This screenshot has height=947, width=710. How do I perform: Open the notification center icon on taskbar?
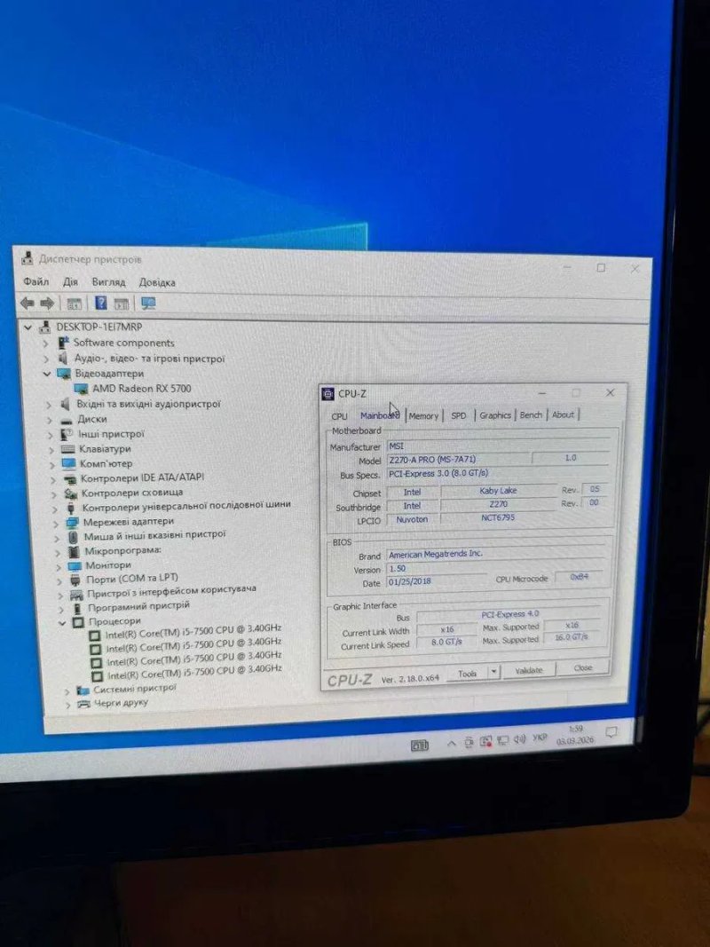(611, 732)
